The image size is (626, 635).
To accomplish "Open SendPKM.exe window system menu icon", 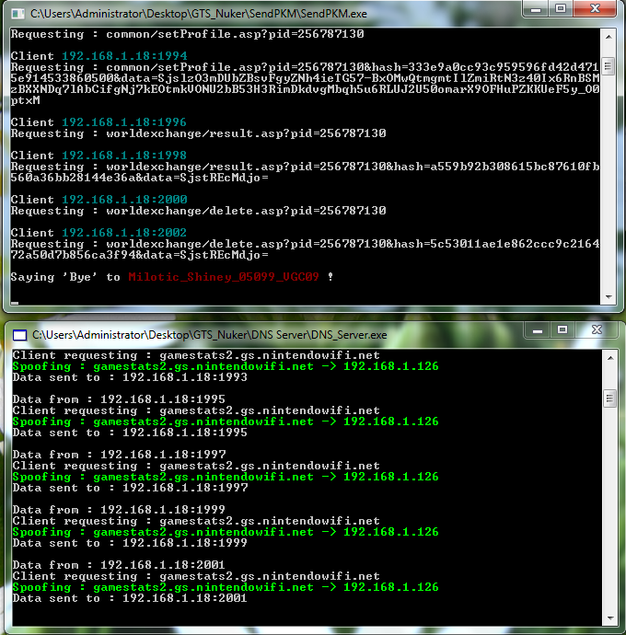I will pyautogui.click(x=17, y=14).
